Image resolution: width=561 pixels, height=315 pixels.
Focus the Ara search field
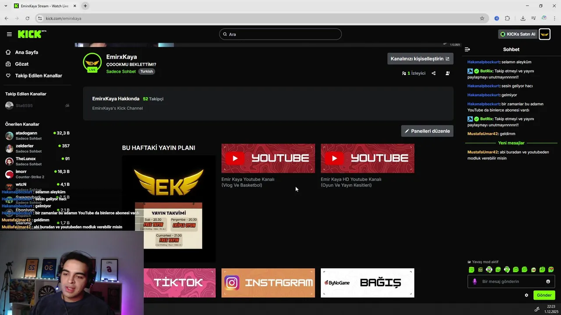coord(280,34)
